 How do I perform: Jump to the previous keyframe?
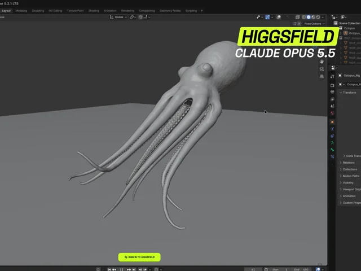pyautogui.click(x=114, y=269)
